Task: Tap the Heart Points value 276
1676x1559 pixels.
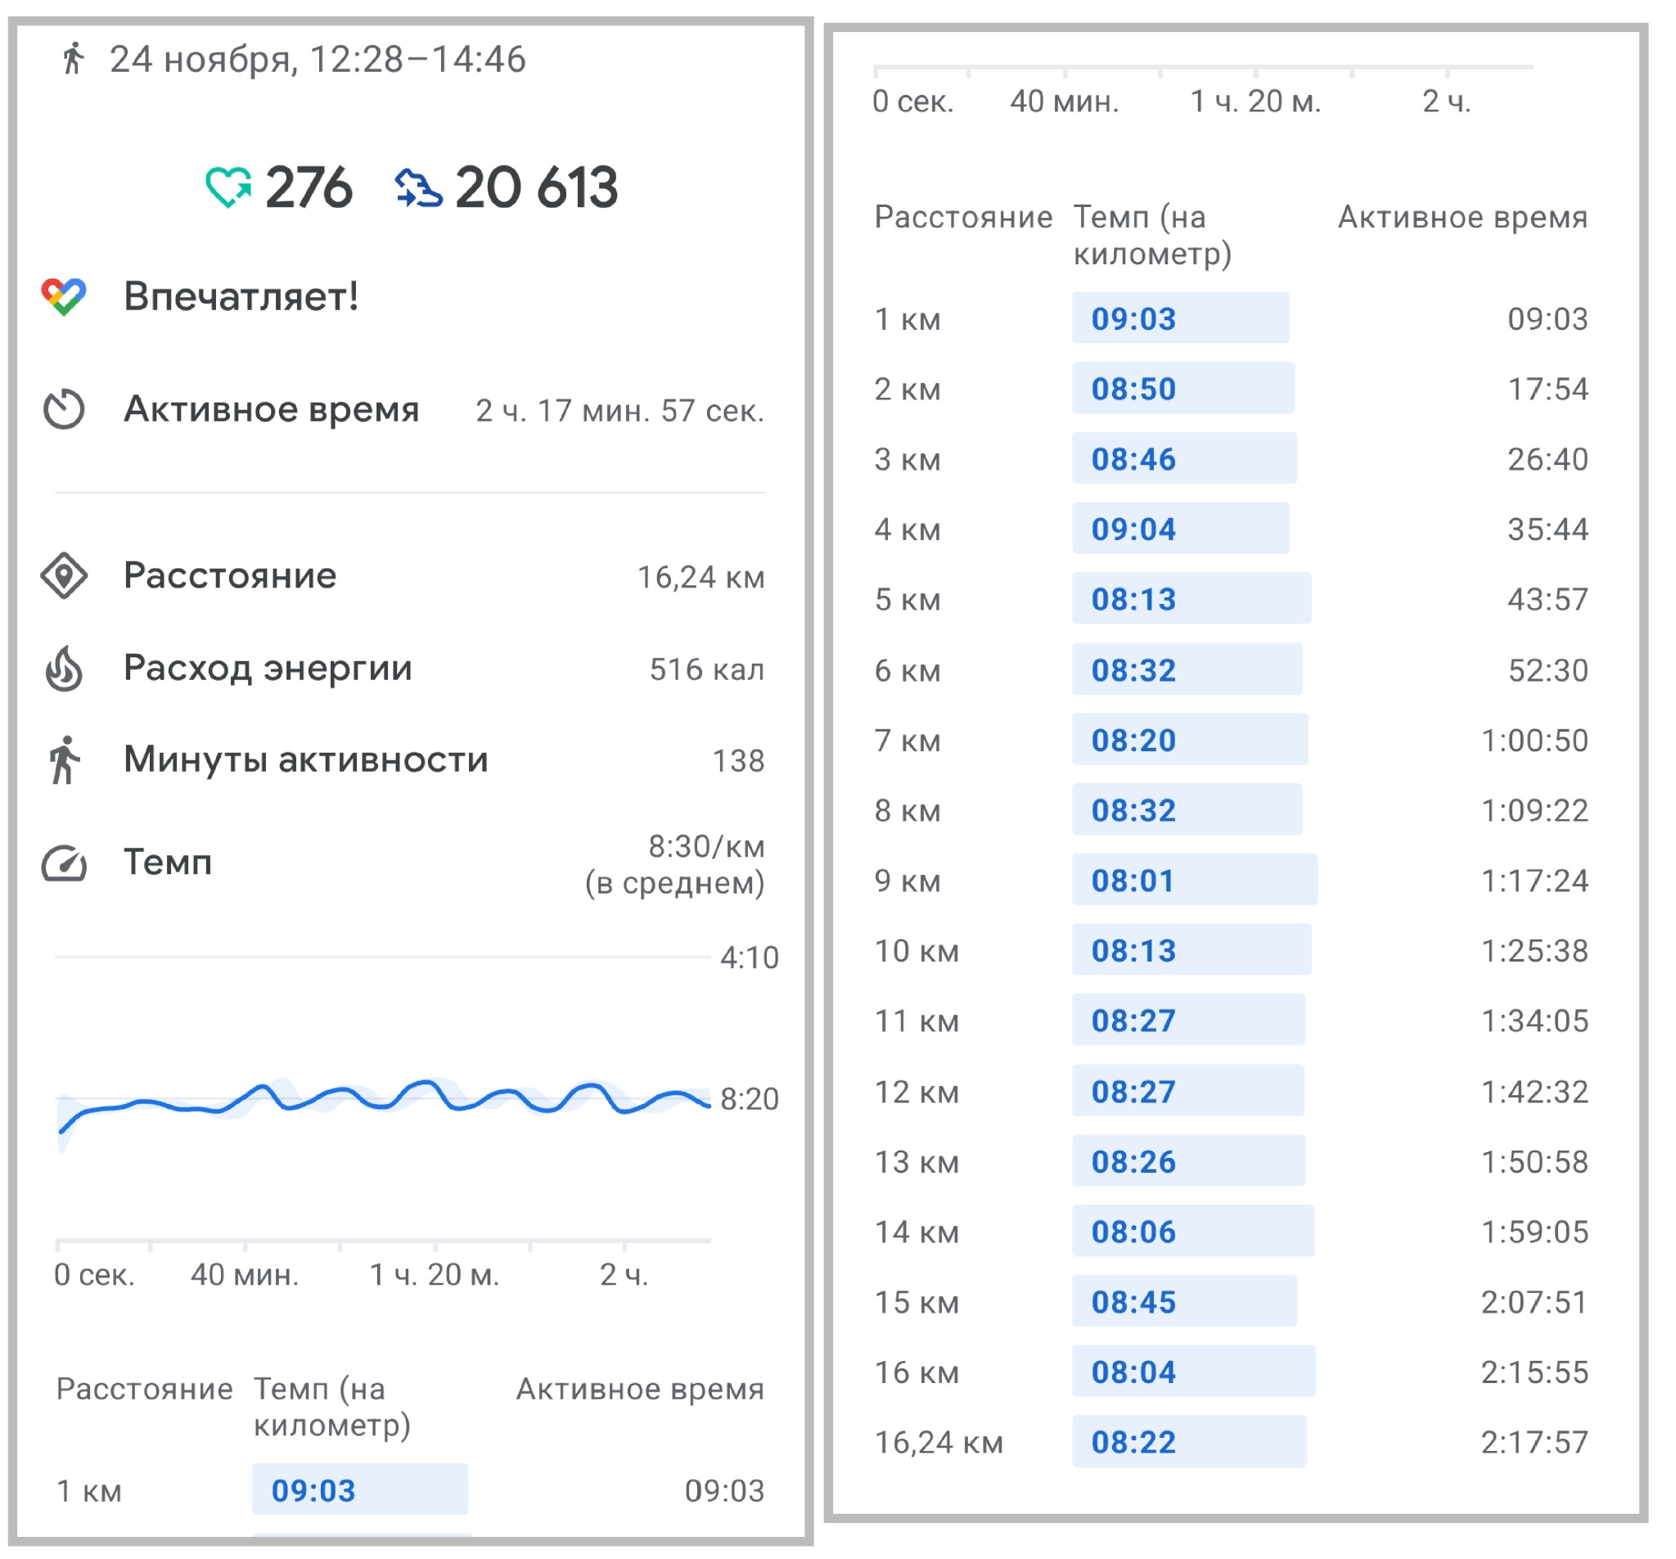Action: click(309, 187)
